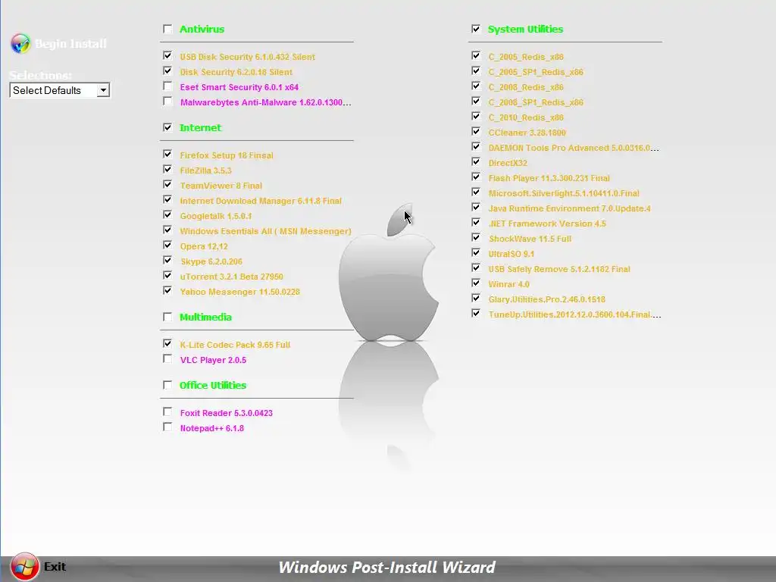The image size is (776, 582).
Task: Toggle USB Safely Remove 5.1.2.1182 checkbox
Action: point(476,268)
